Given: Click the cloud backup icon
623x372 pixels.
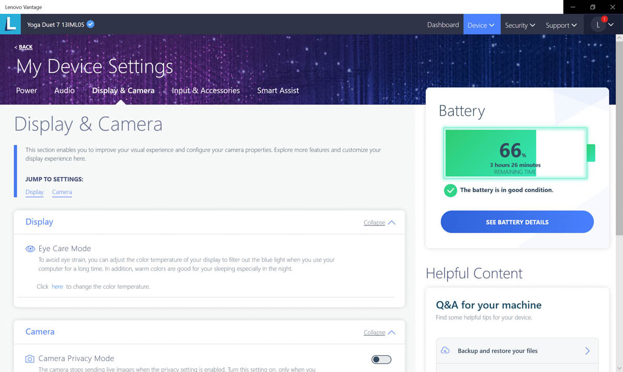Looking at the screenshot, I should [445, 351].
